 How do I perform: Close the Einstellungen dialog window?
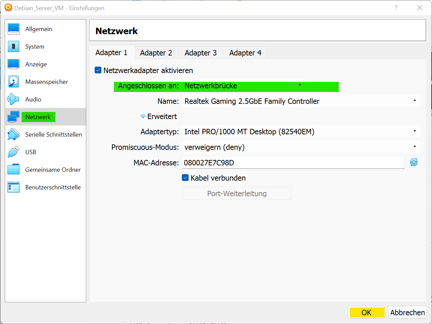[419, 7]
